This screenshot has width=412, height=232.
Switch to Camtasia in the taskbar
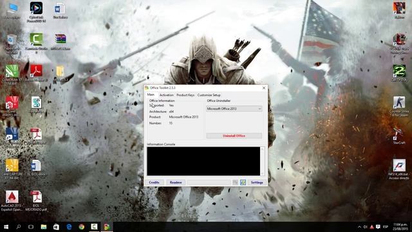coord(94,227)
